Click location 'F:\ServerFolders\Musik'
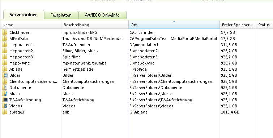Screen dimensions: 273x138 click(x=151, y=94)
